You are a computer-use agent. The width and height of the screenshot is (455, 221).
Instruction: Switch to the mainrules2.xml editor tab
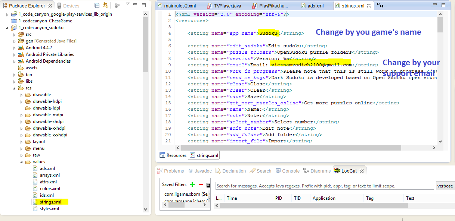(x=177, y=6)
